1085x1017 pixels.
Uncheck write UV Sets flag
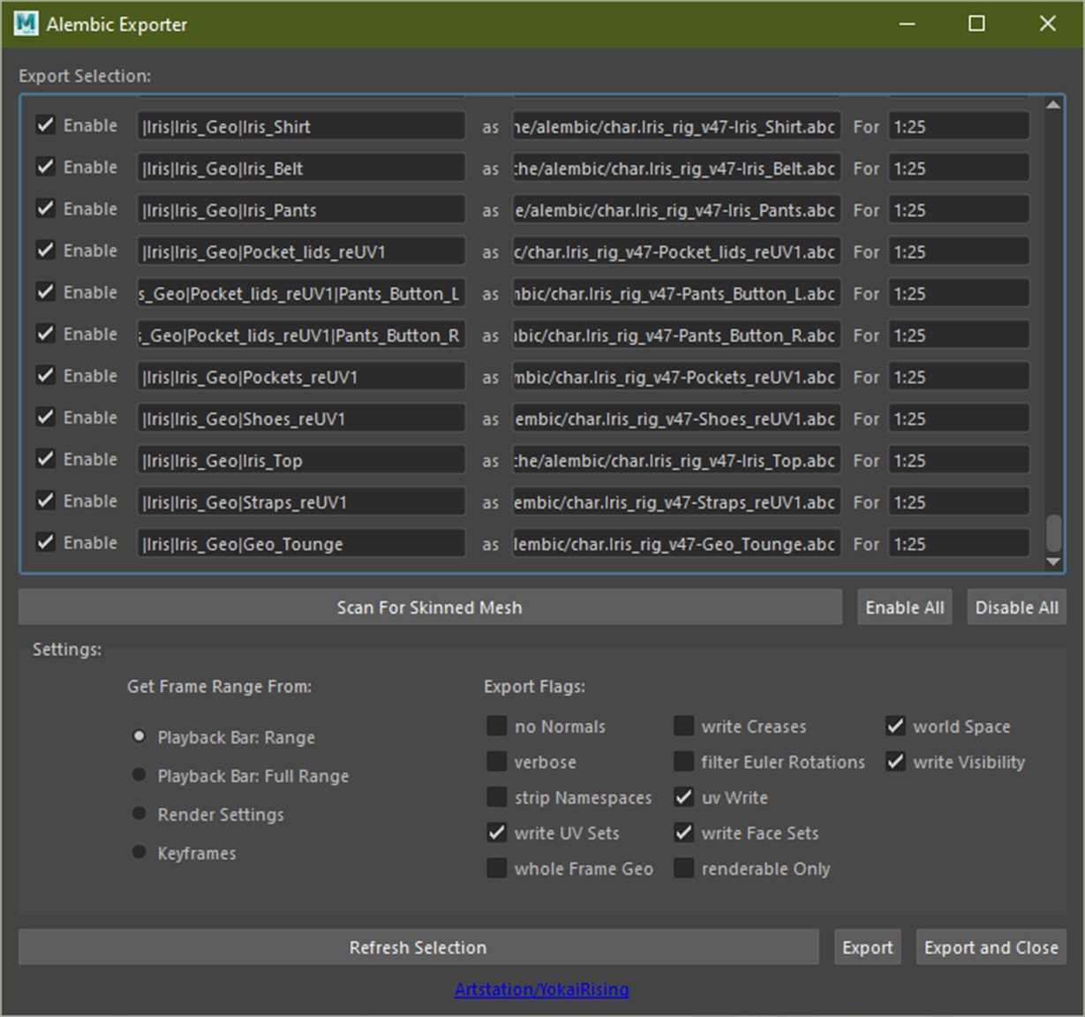click(496, 832)
